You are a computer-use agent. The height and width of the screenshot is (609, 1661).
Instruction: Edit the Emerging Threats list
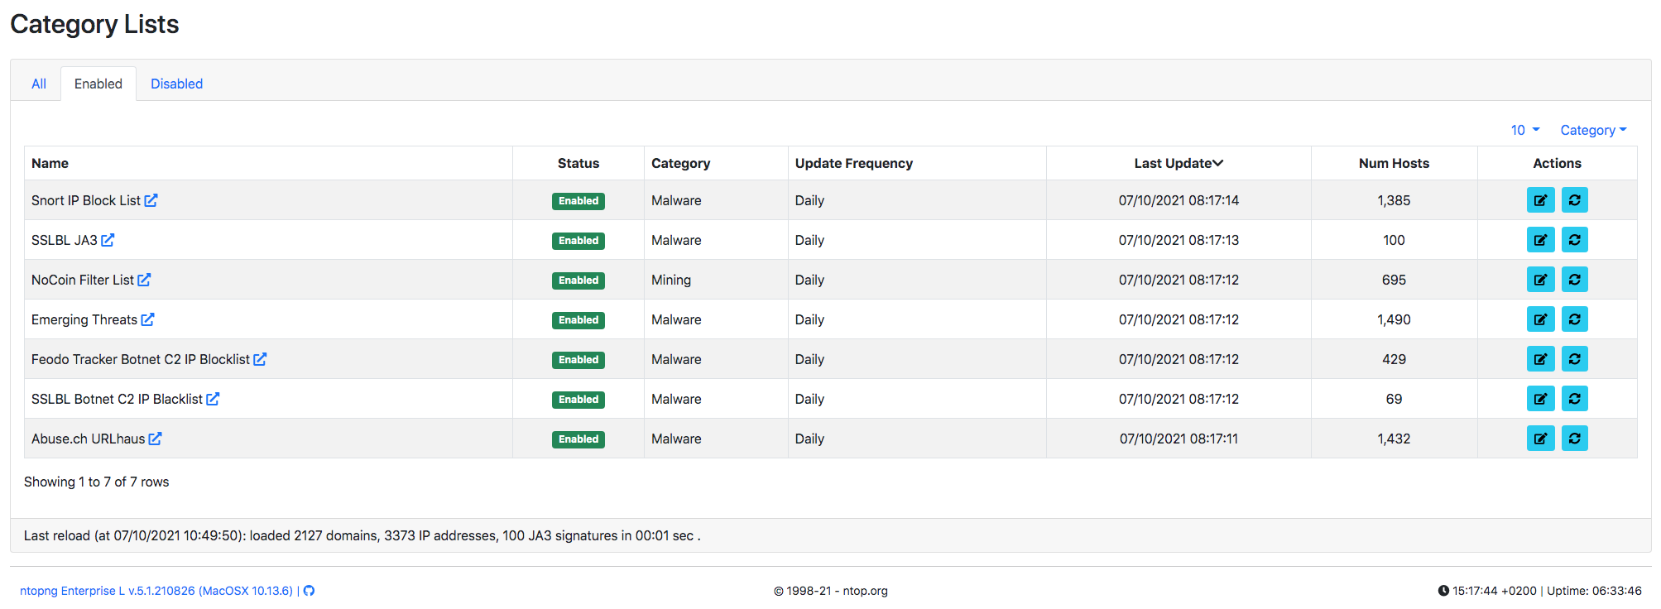point(1540,319)
